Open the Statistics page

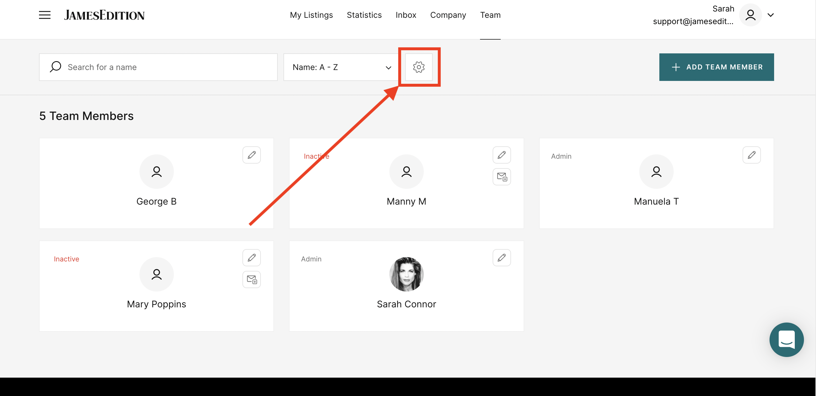click(364, 15)
